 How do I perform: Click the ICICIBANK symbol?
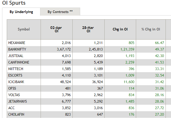16,82
